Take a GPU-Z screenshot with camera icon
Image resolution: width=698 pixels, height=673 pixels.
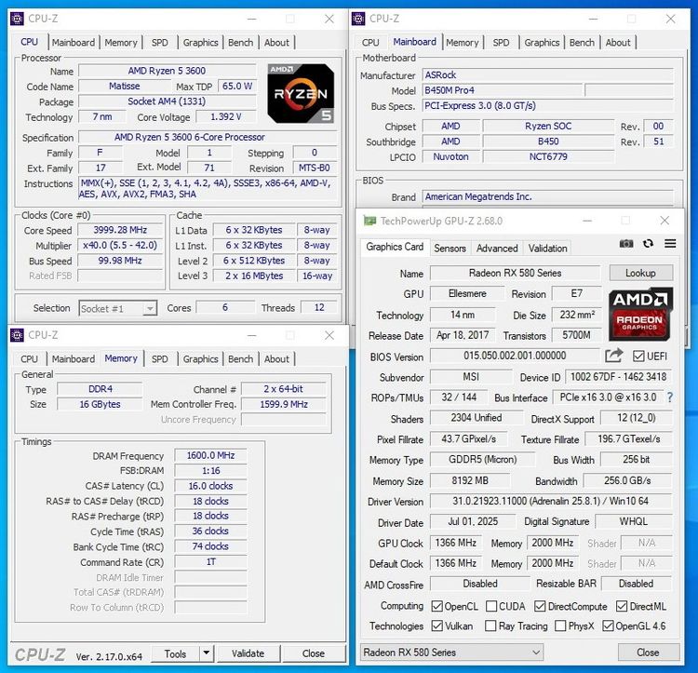pos(626,244)
